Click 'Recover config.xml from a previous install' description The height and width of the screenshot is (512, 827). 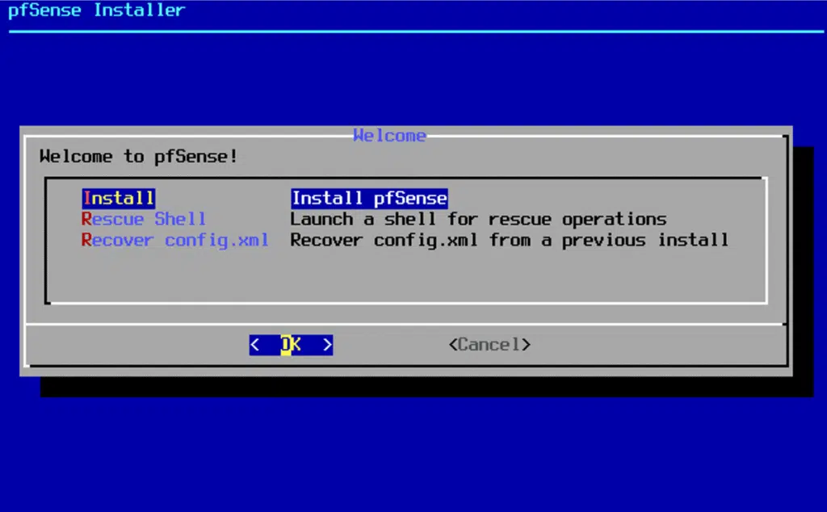tap(510, 240)
